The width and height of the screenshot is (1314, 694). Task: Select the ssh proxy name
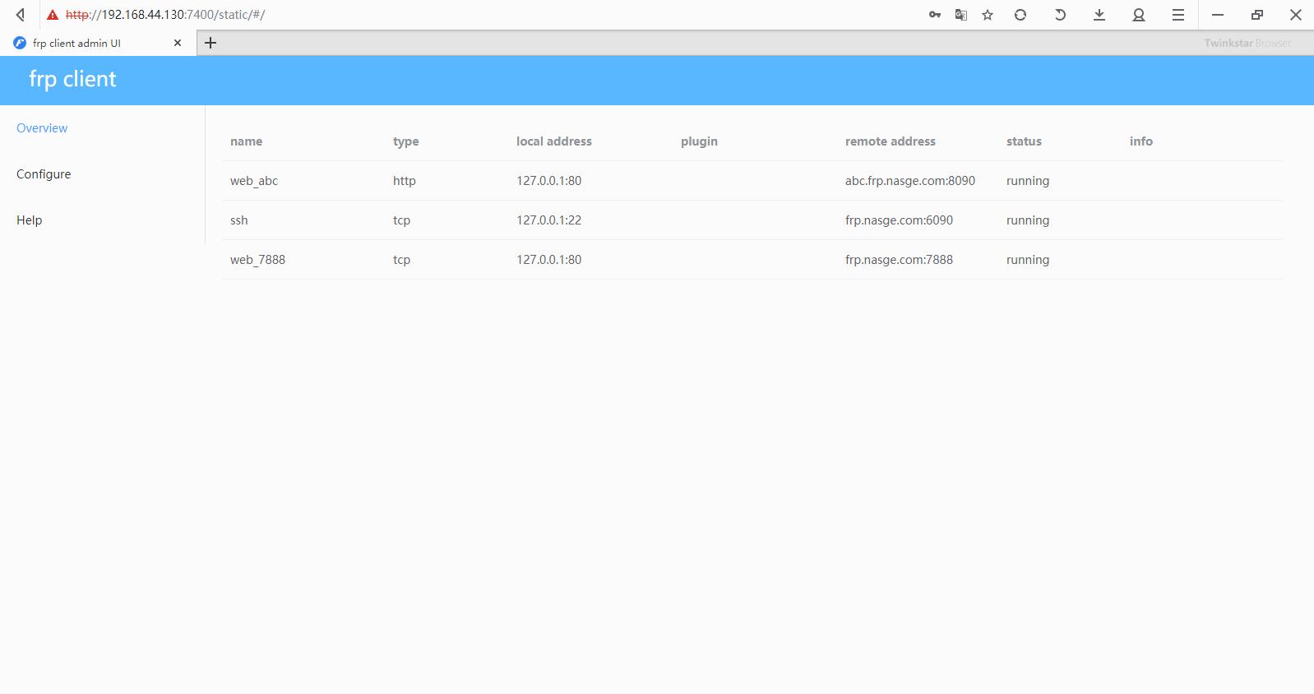click(238, 220)
